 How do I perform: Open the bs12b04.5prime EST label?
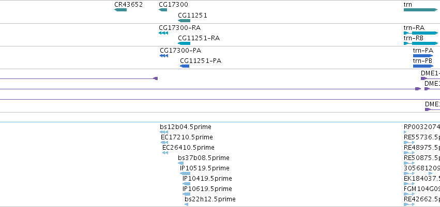click(186, 127)
